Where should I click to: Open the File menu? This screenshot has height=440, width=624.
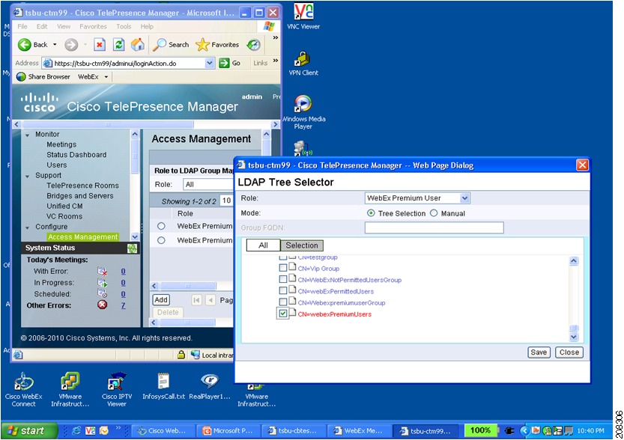[22, 26]
